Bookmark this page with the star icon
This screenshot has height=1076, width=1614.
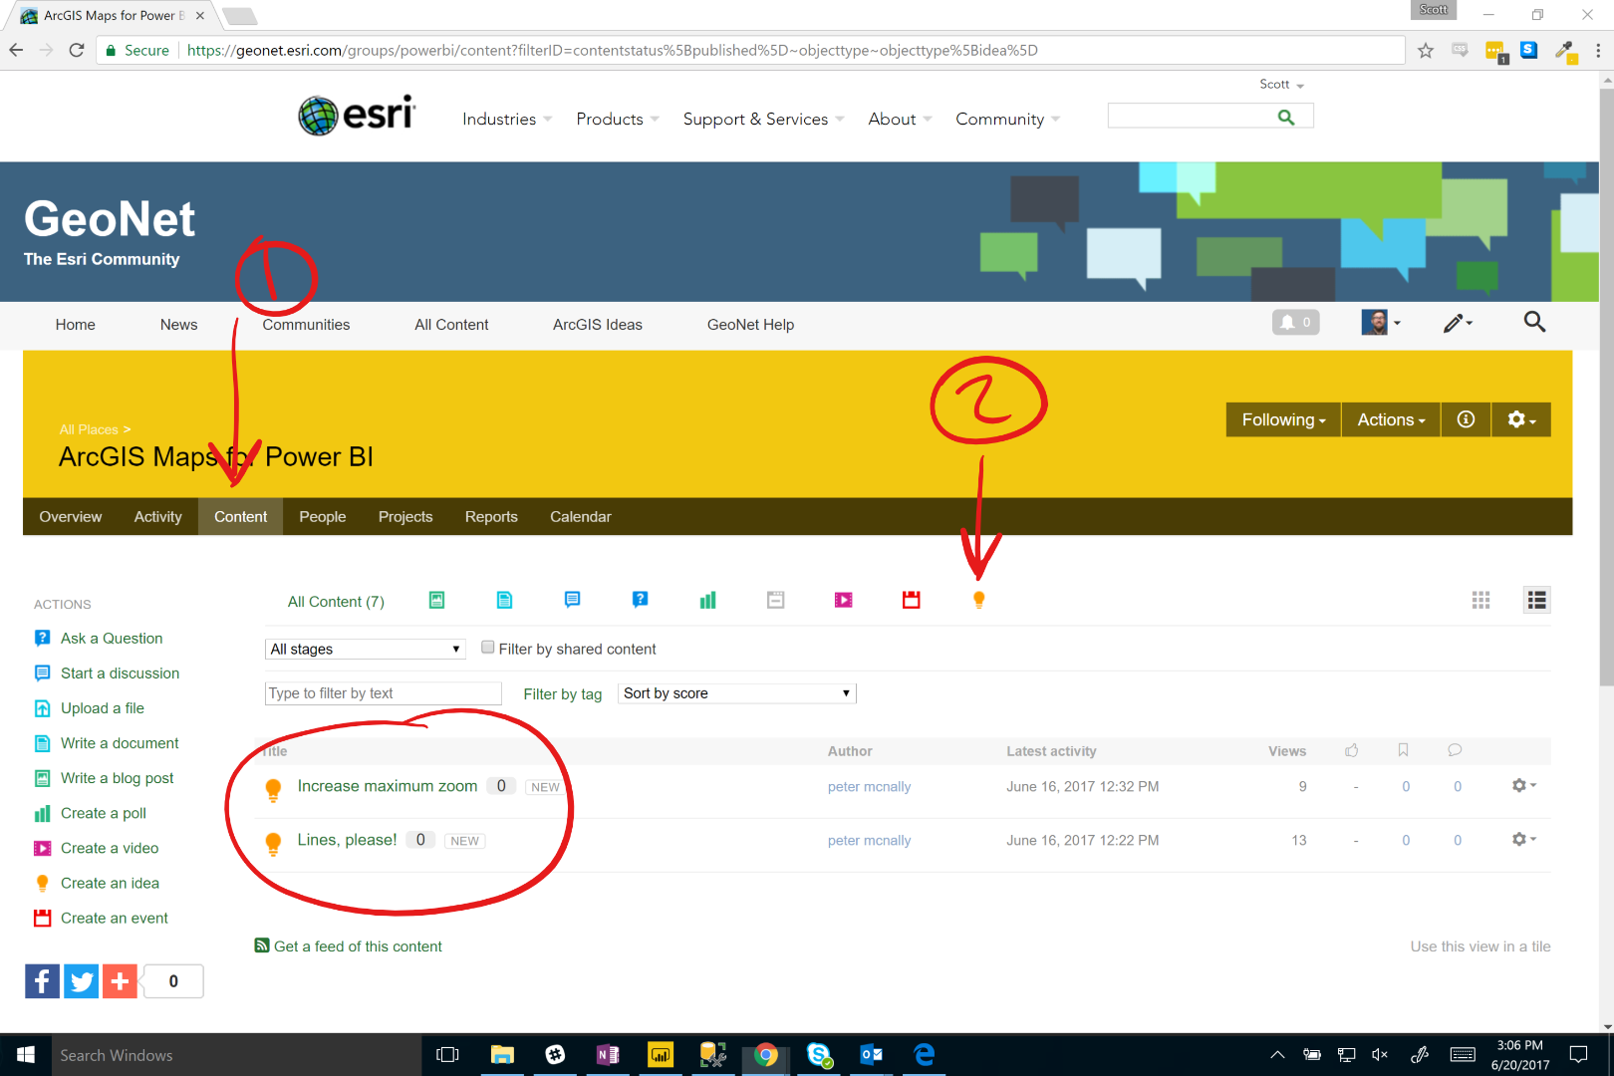click(1426, 50)
